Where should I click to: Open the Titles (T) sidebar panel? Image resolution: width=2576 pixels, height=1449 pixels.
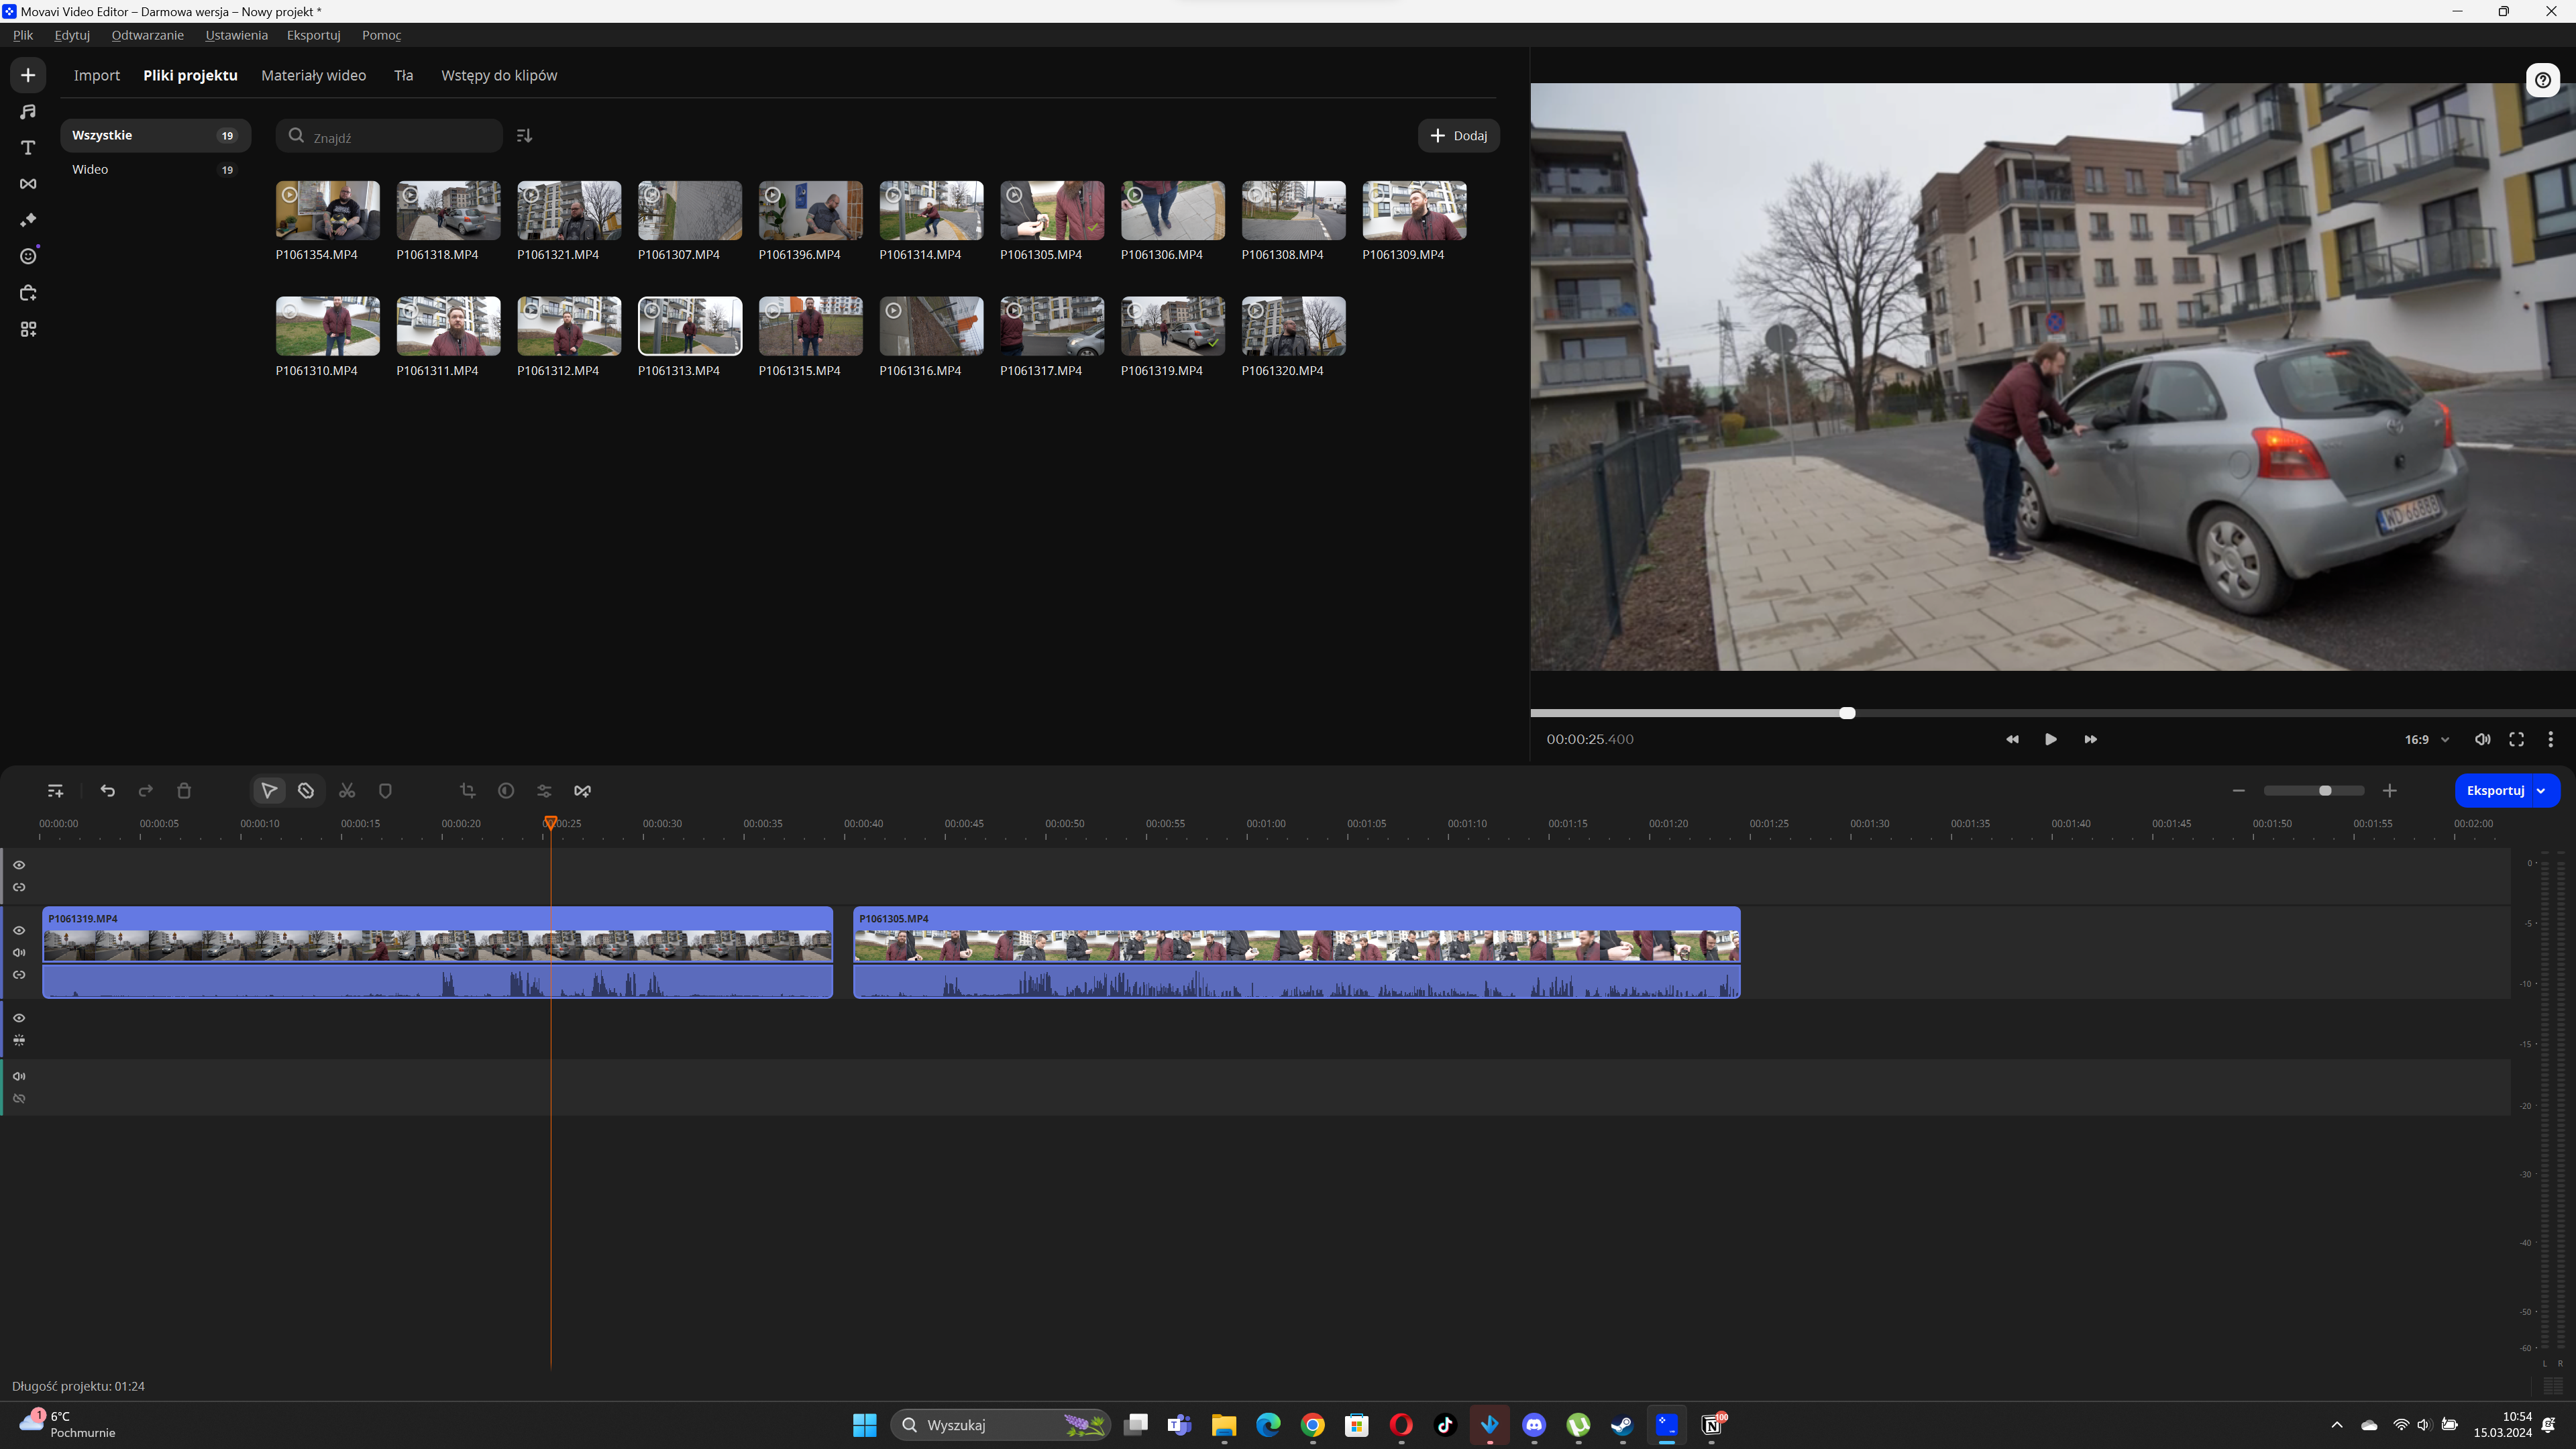click(28, 148)
